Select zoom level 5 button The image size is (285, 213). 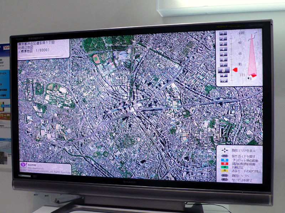pos(223,54)
